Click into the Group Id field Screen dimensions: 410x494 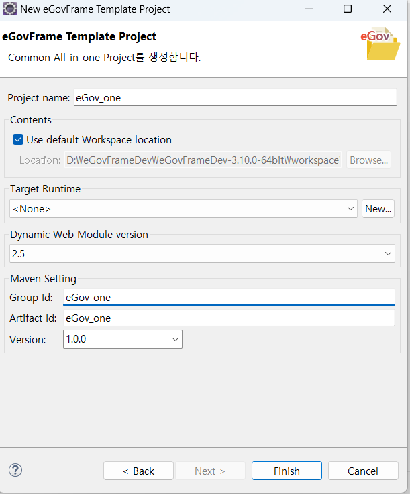click(229, 297)
